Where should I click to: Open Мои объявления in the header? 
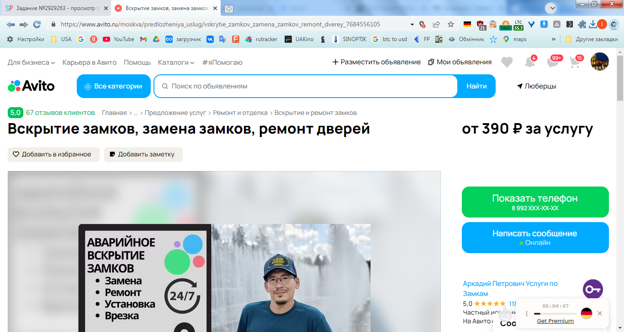coord(460,62)
